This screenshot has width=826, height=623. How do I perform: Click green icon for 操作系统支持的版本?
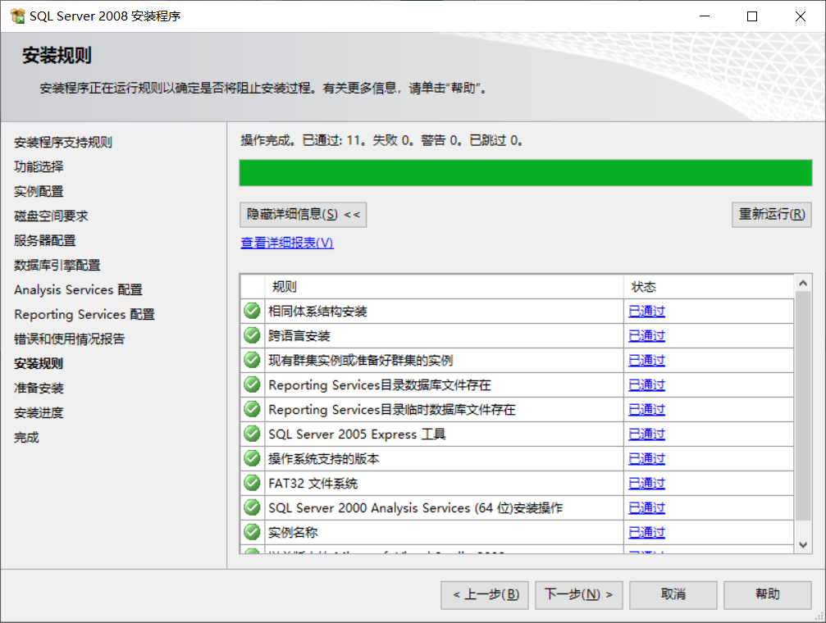coord(251,457)
